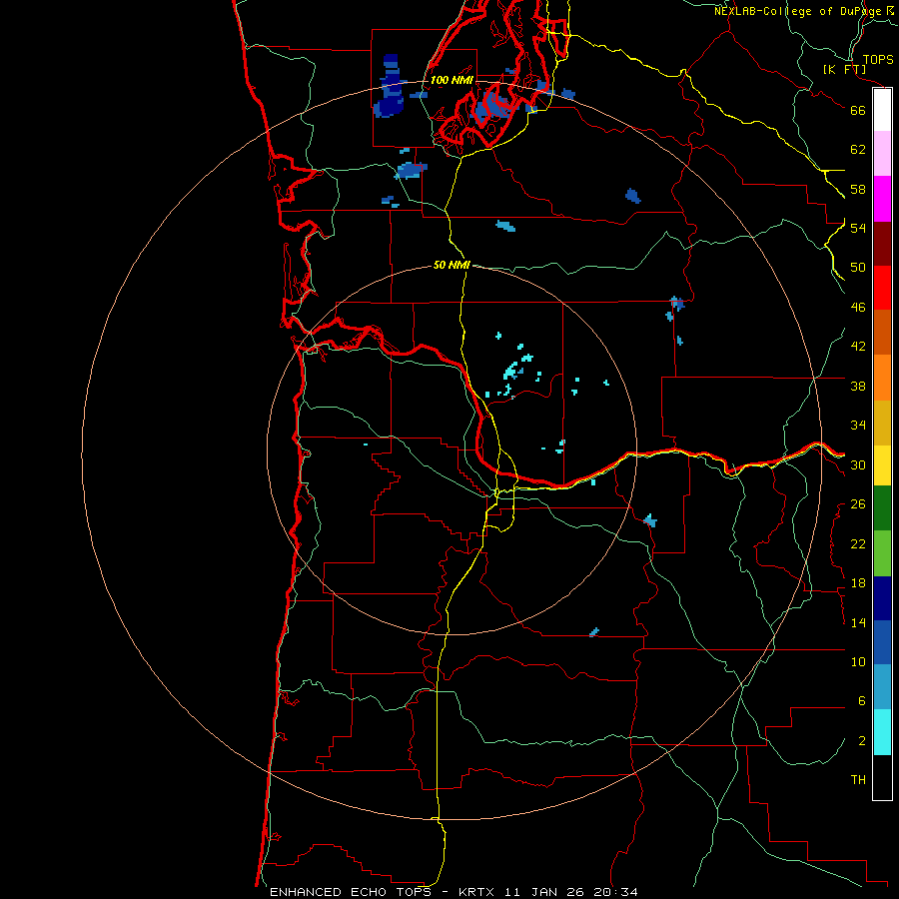Click the "26" legend value
Viewport: 899px width, 899px height.
point(858,504)
